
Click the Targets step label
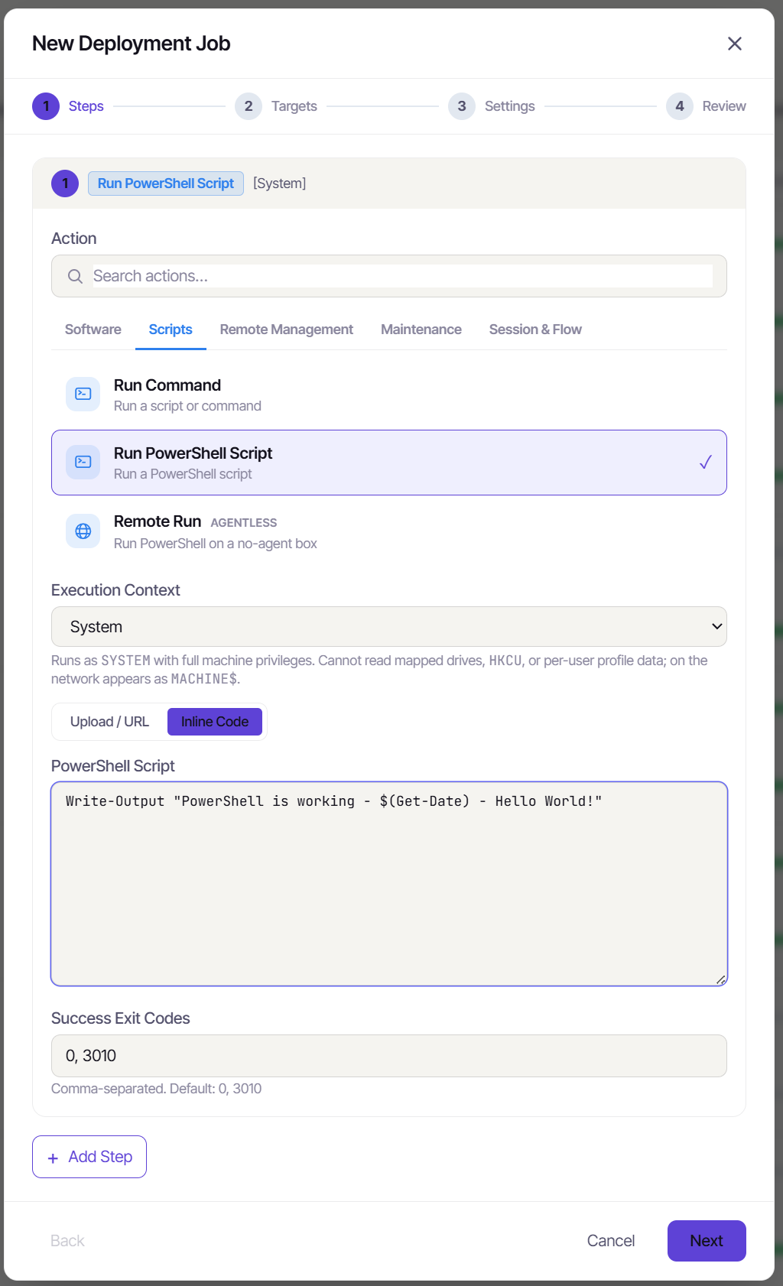click(294, 106)
